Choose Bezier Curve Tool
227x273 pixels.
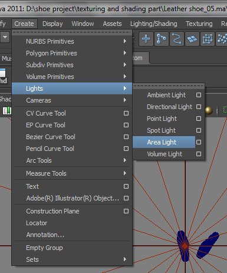(x=51, y=137)
